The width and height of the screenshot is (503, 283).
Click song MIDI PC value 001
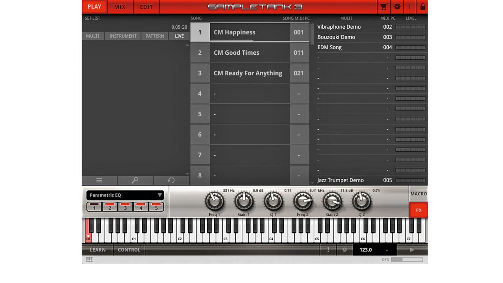click(x=299, y=32)
